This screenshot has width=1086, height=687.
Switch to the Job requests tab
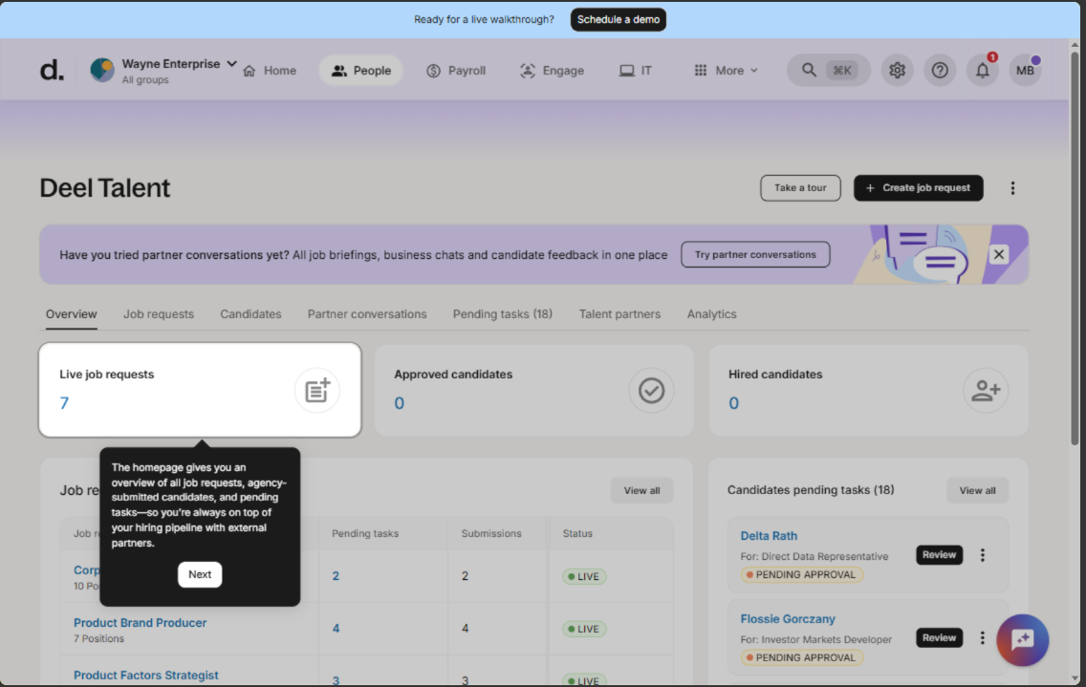159,314
